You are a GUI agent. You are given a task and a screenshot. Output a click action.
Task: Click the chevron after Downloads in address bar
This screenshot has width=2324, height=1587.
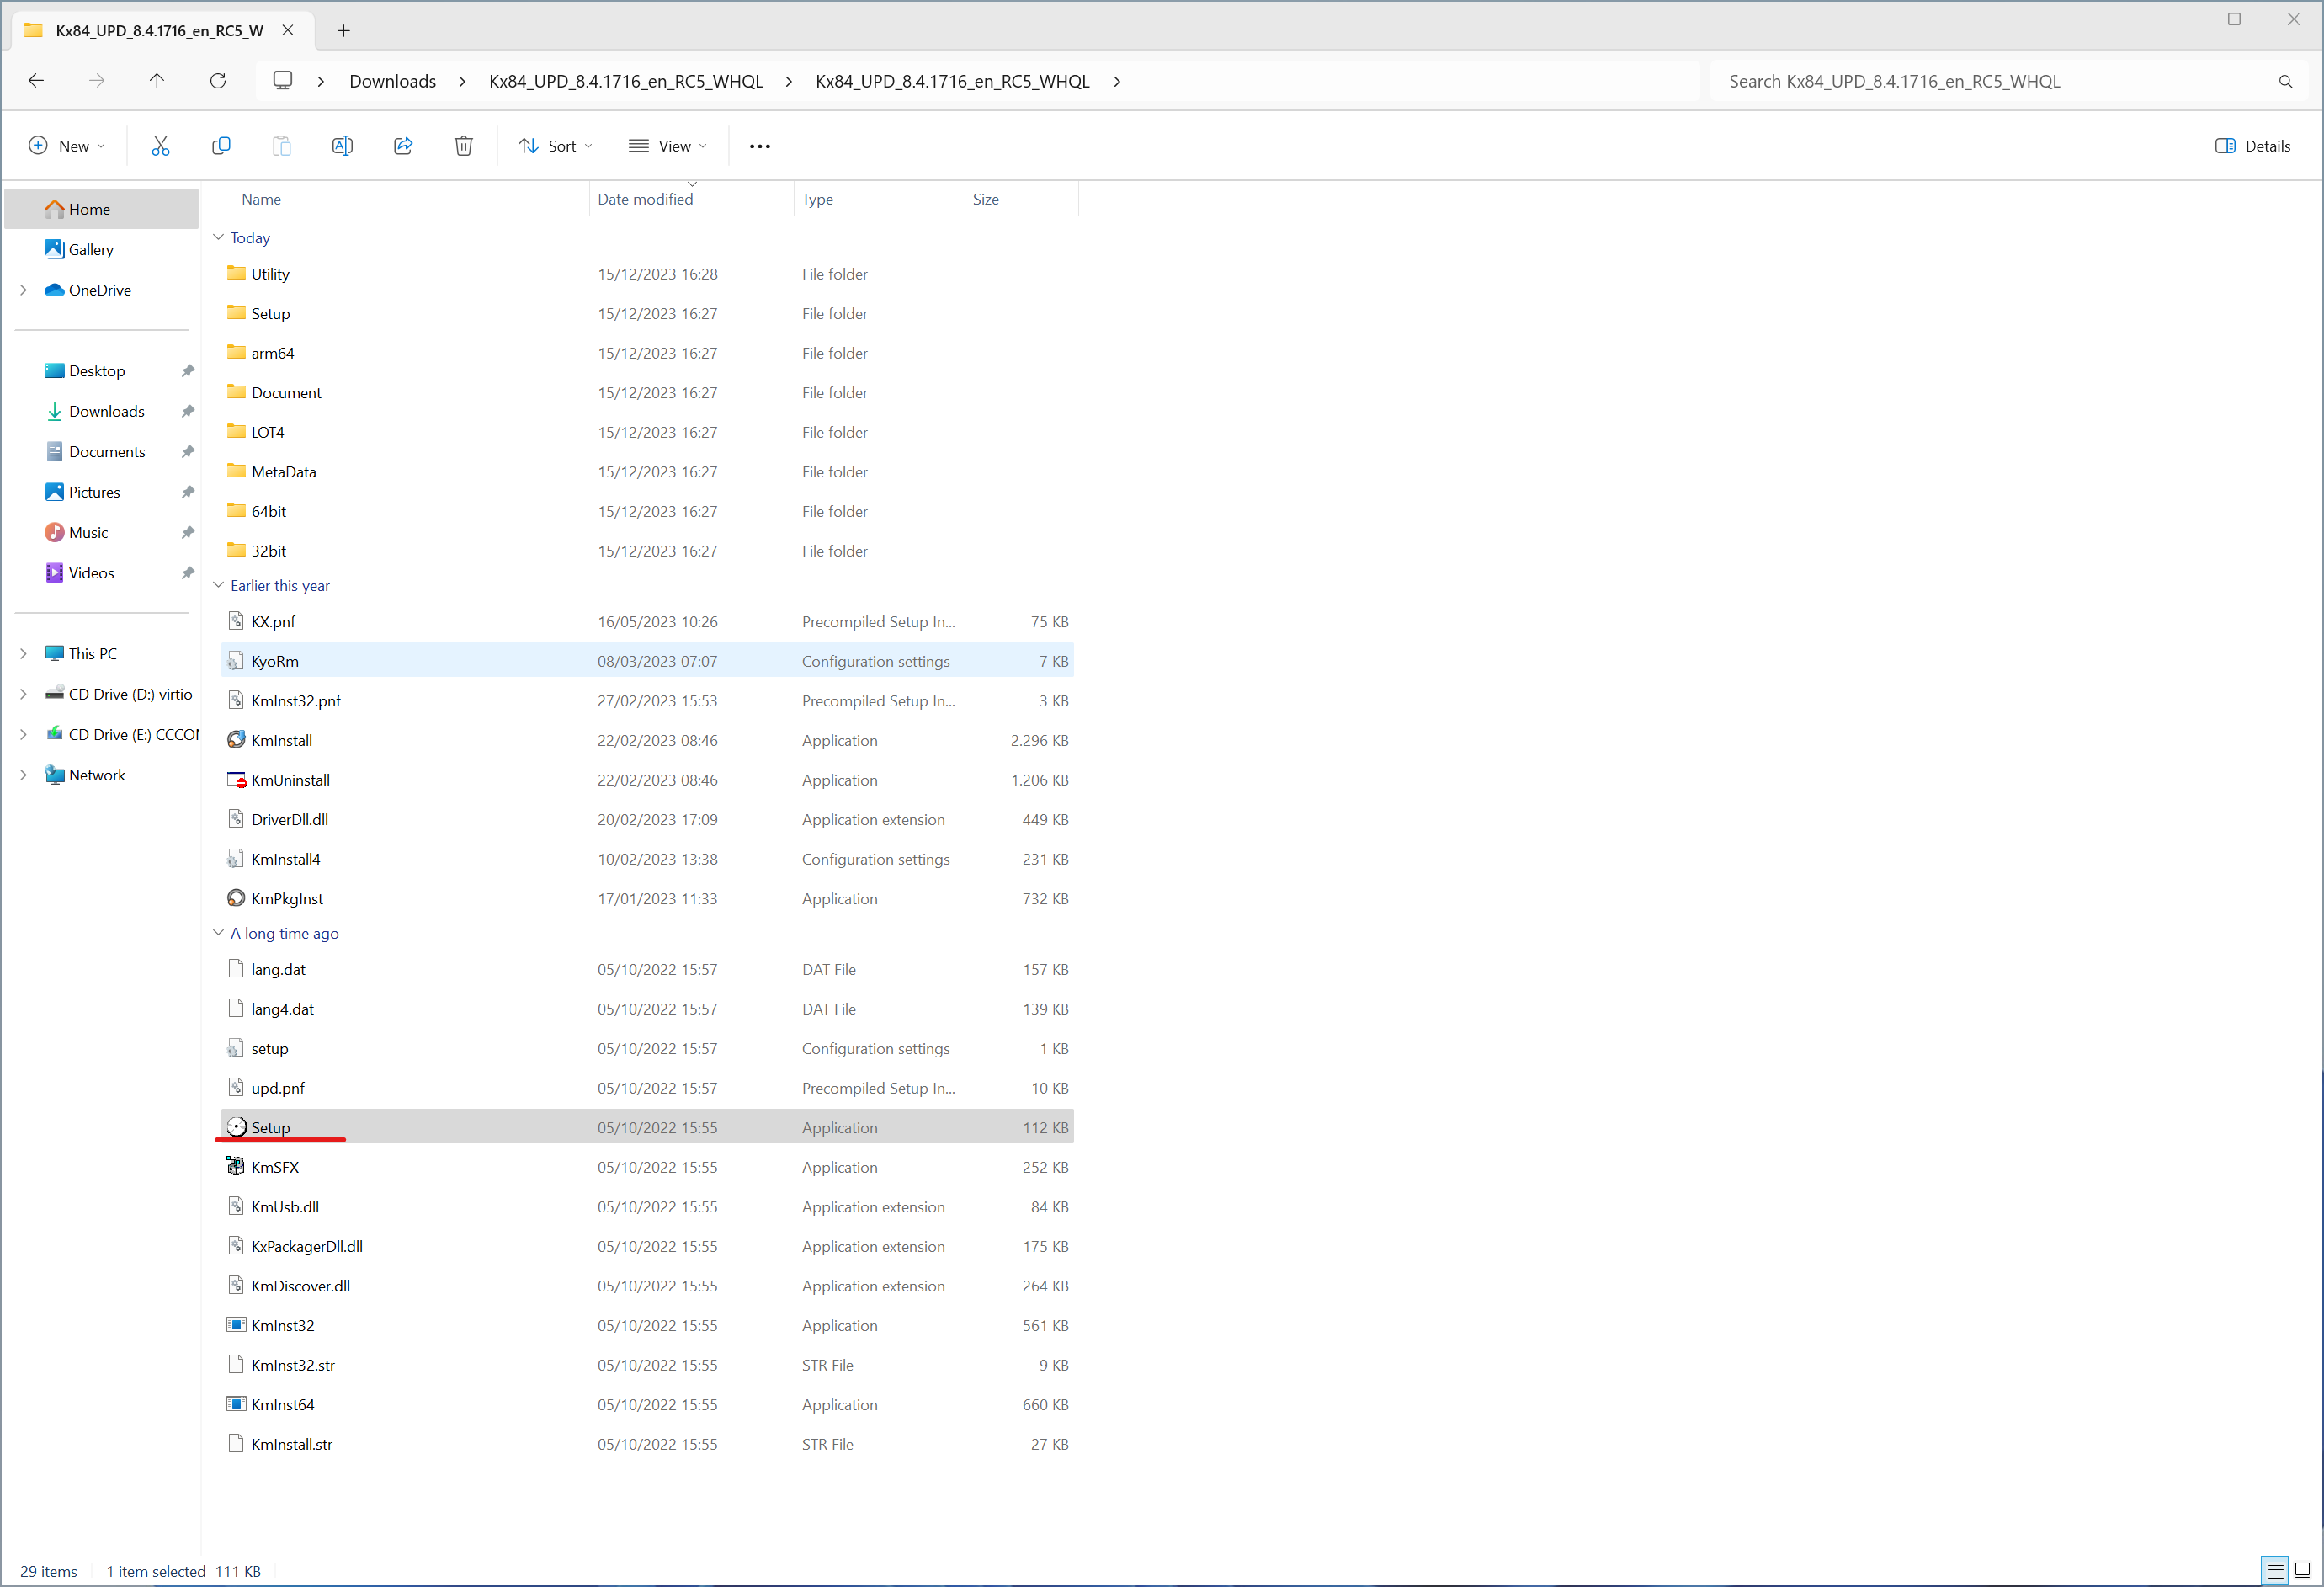(462, 82)
